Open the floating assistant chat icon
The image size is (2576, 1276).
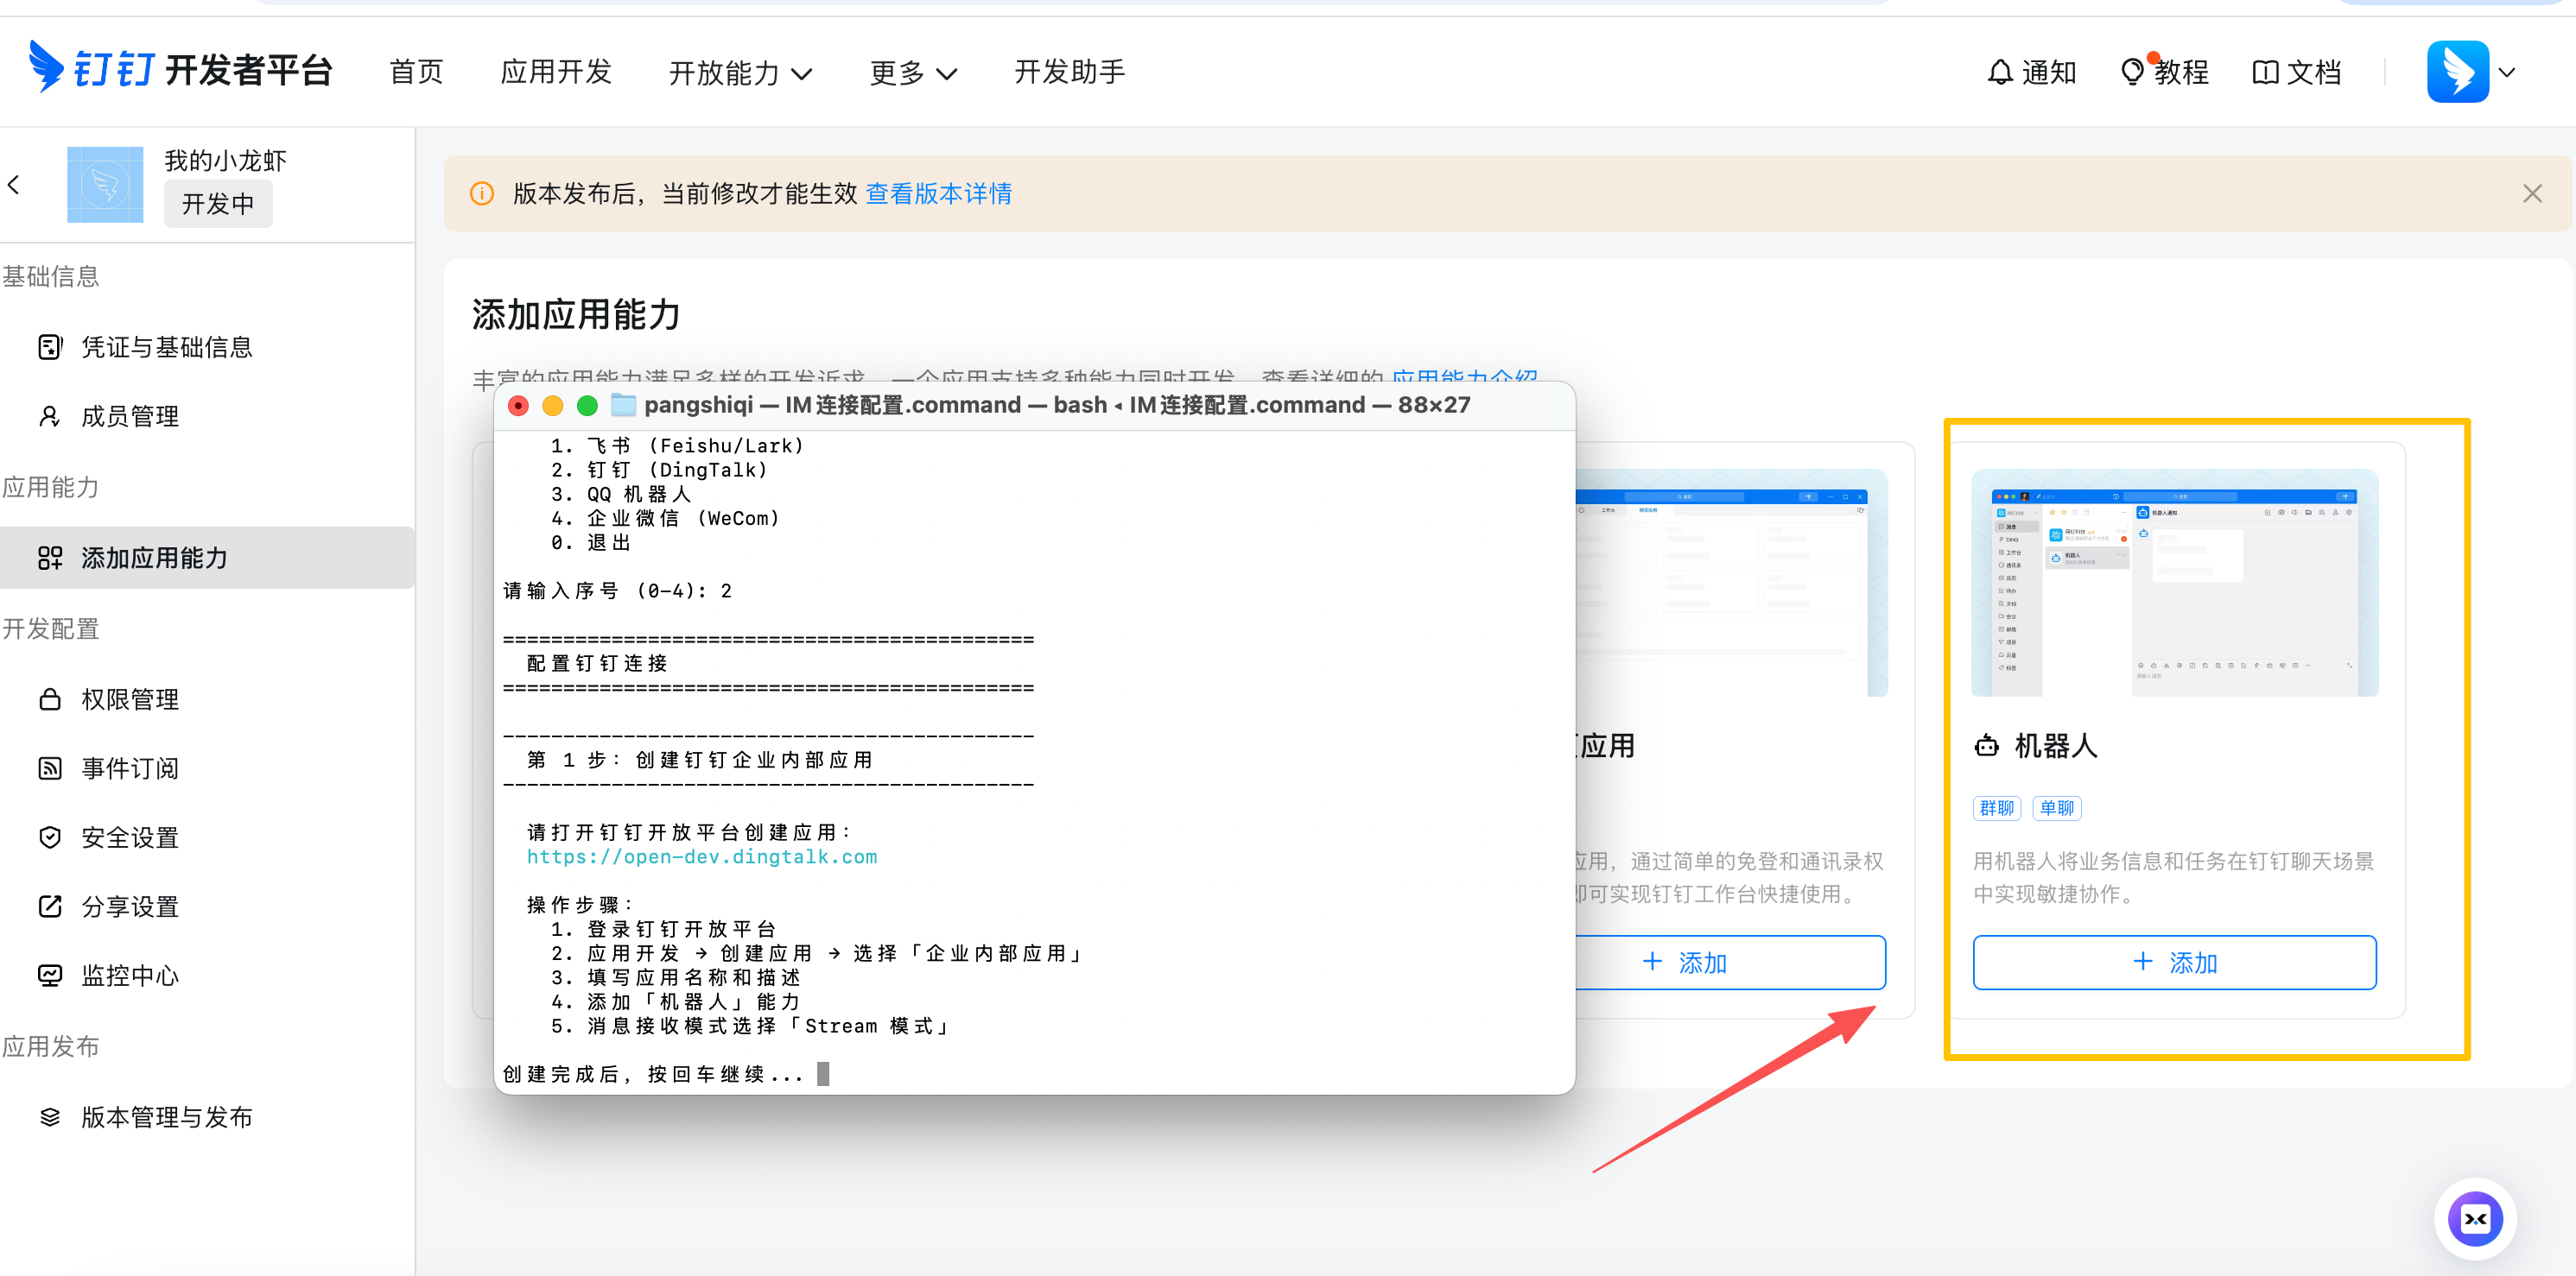(x=2474, y=1218)
